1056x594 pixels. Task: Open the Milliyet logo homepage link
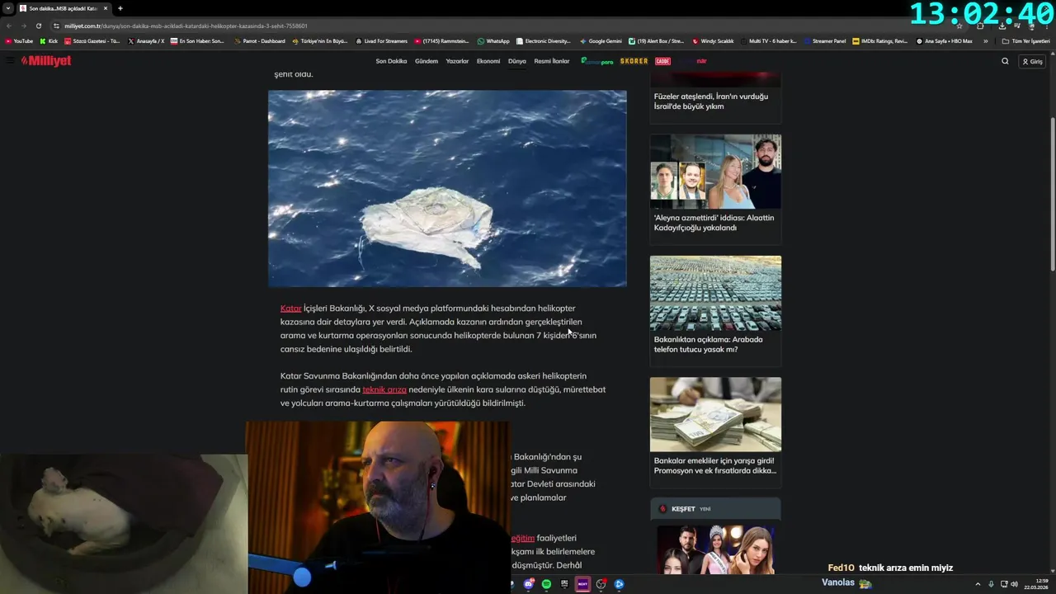(46, 61)
